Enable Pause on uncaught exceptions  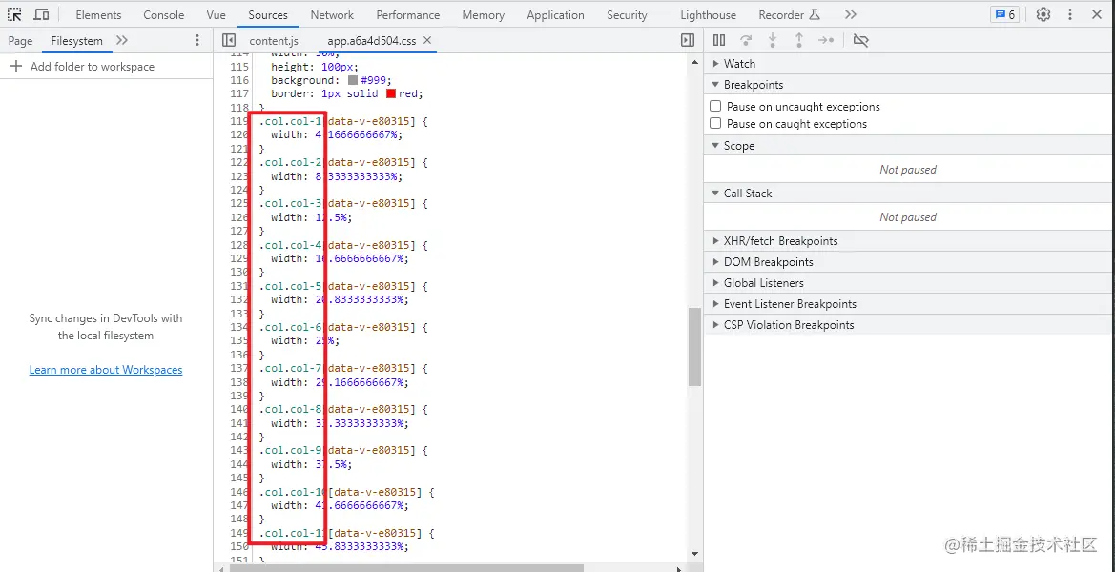pos(716,107)
